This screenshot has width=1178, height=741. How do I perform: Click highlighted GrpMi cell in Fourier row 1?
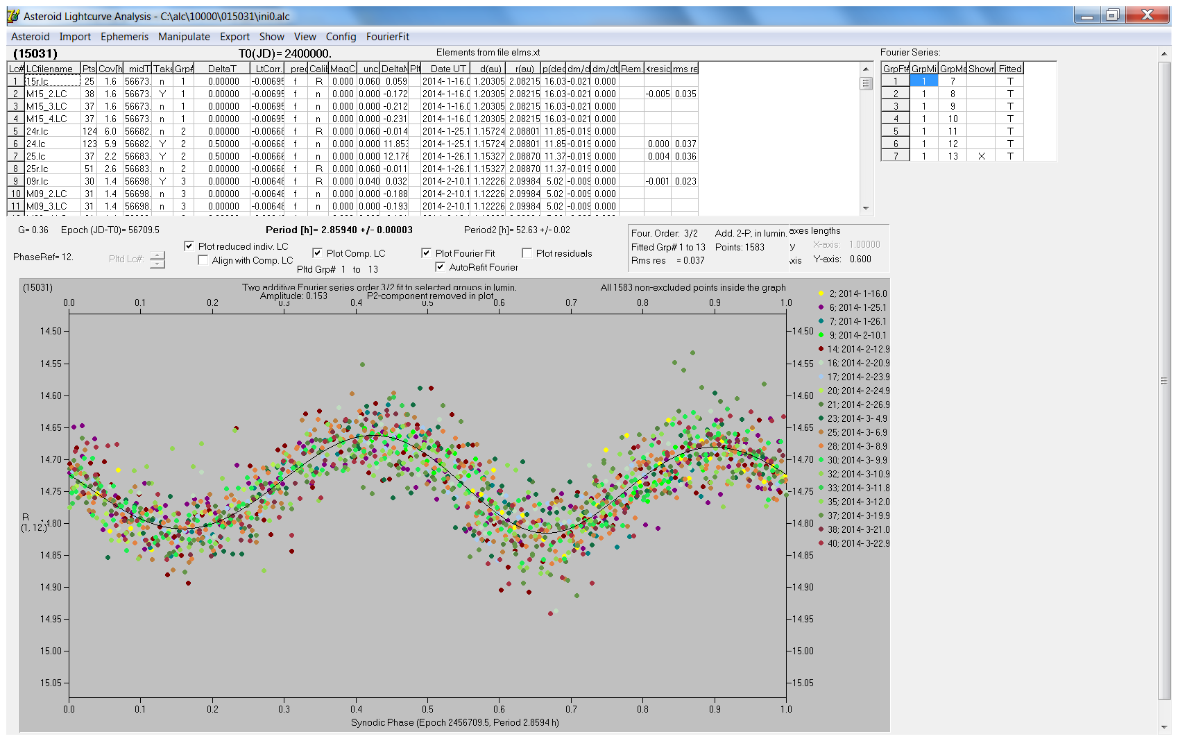coord(923,81)
